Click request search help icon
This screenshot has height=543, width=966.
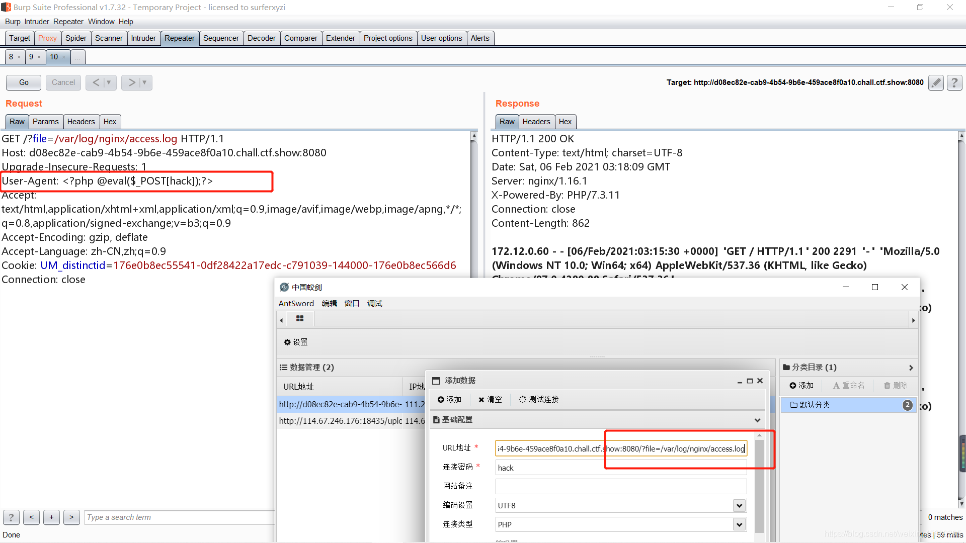(11, 517)
